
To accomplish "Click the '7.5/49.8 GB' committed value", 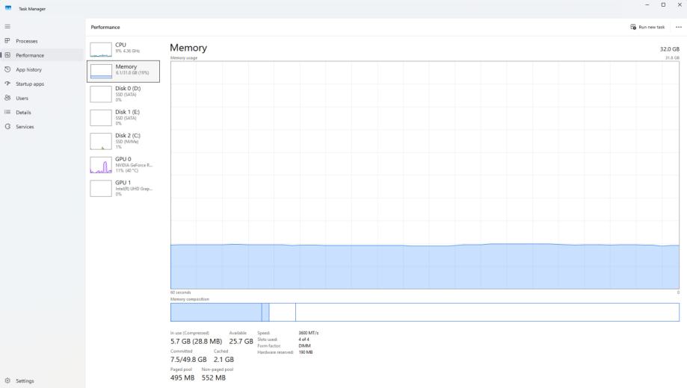I will pos(188,360).
